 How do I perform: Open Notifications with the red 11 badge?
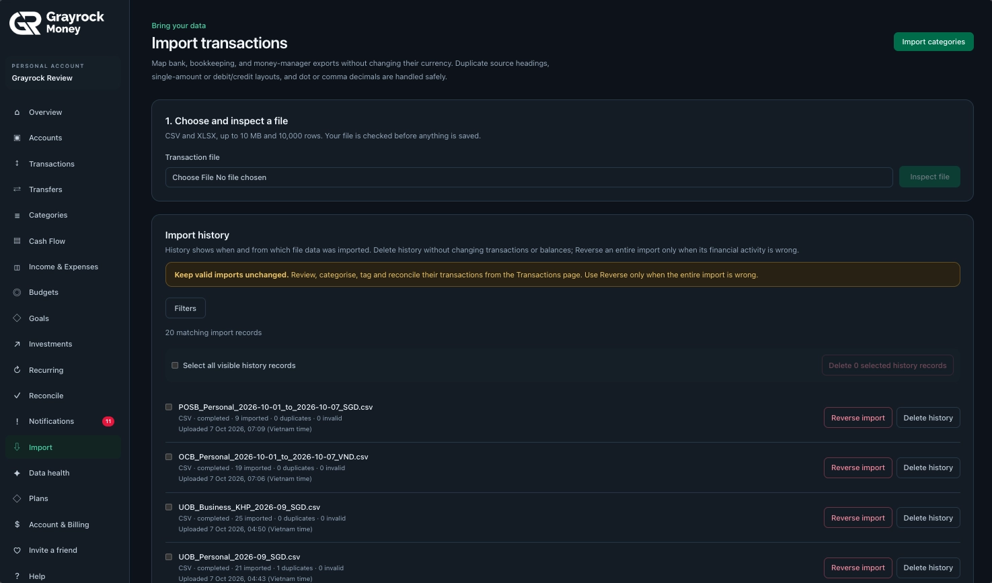(x=63, y=421)
